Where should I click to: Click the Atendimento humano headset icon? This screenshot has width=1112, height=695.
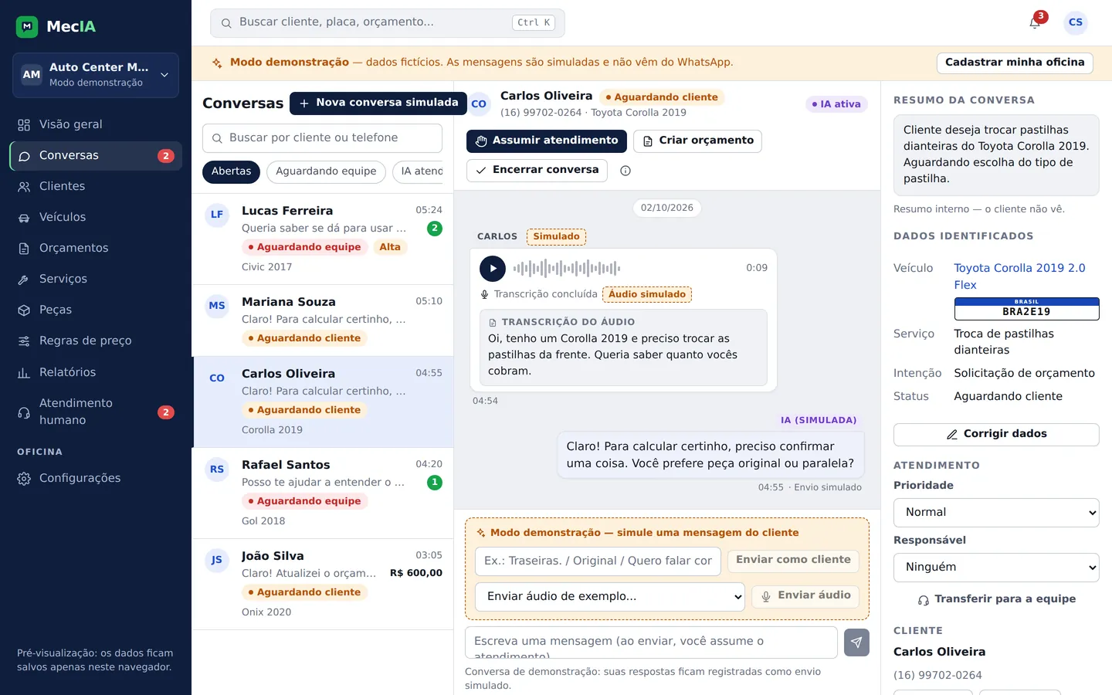[24, 412]
